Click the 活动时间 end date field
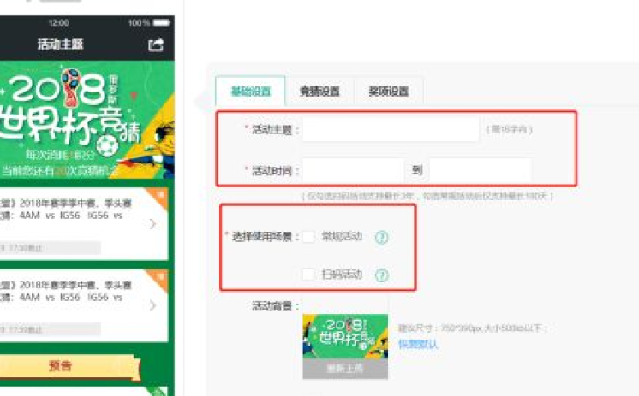The width and height of the screenshot is (639, 396). point(481,170)
